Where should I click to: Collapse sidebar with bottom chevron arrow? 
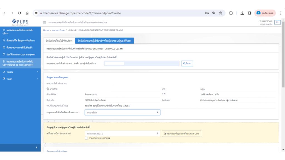36,147
